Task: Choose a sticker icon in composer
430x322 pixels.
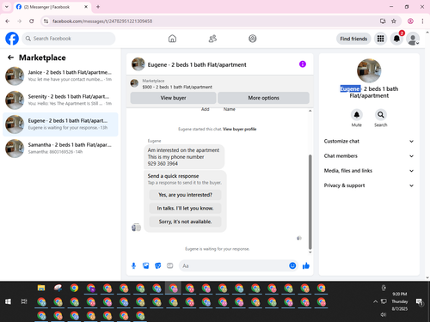Action: pos(158,266)
